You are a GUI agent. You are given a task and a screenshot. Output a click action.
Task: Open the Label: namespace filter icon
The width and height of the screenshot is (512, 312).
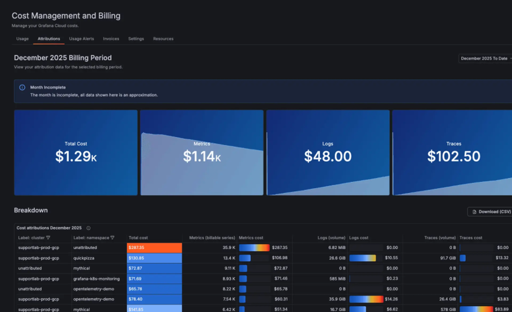click(x=112, y=238)
